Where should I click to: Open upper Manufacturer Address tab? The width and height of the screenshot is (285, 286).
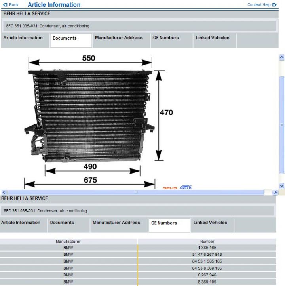tap(122, 40)
